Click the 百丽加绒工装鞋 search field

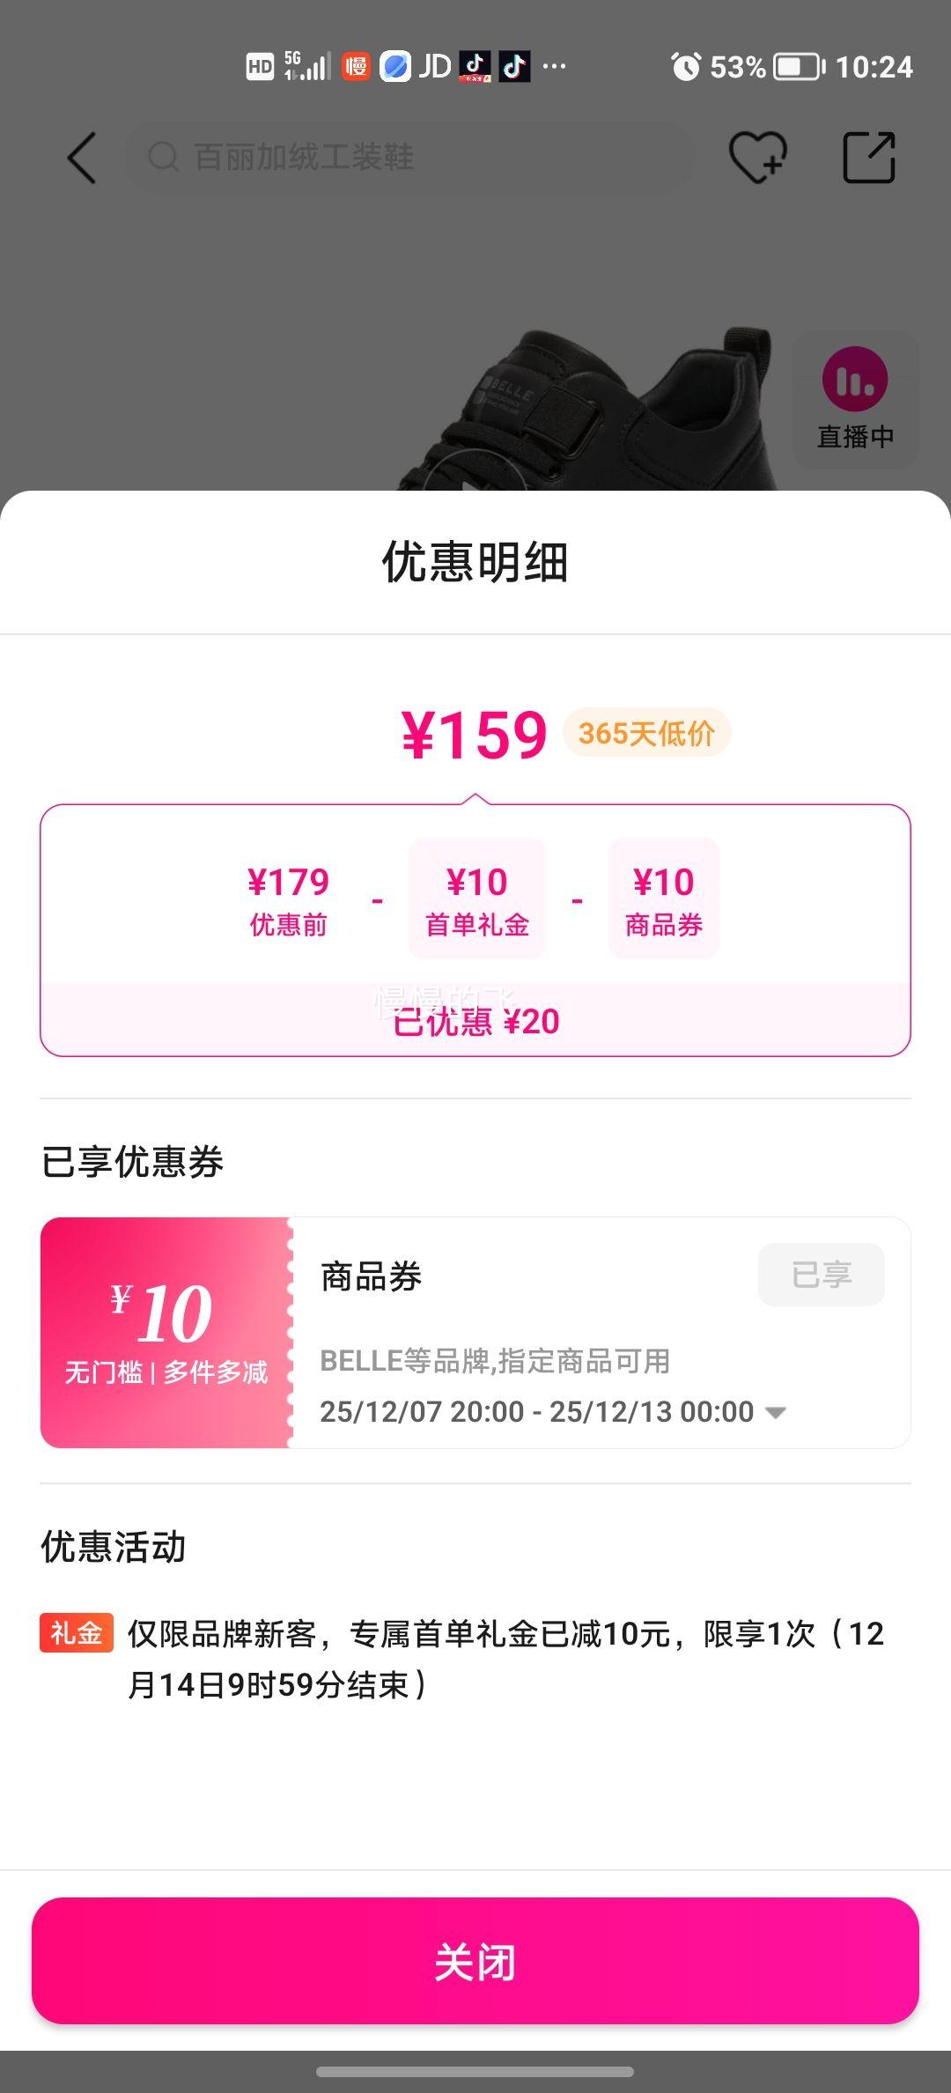pos(409,158)
